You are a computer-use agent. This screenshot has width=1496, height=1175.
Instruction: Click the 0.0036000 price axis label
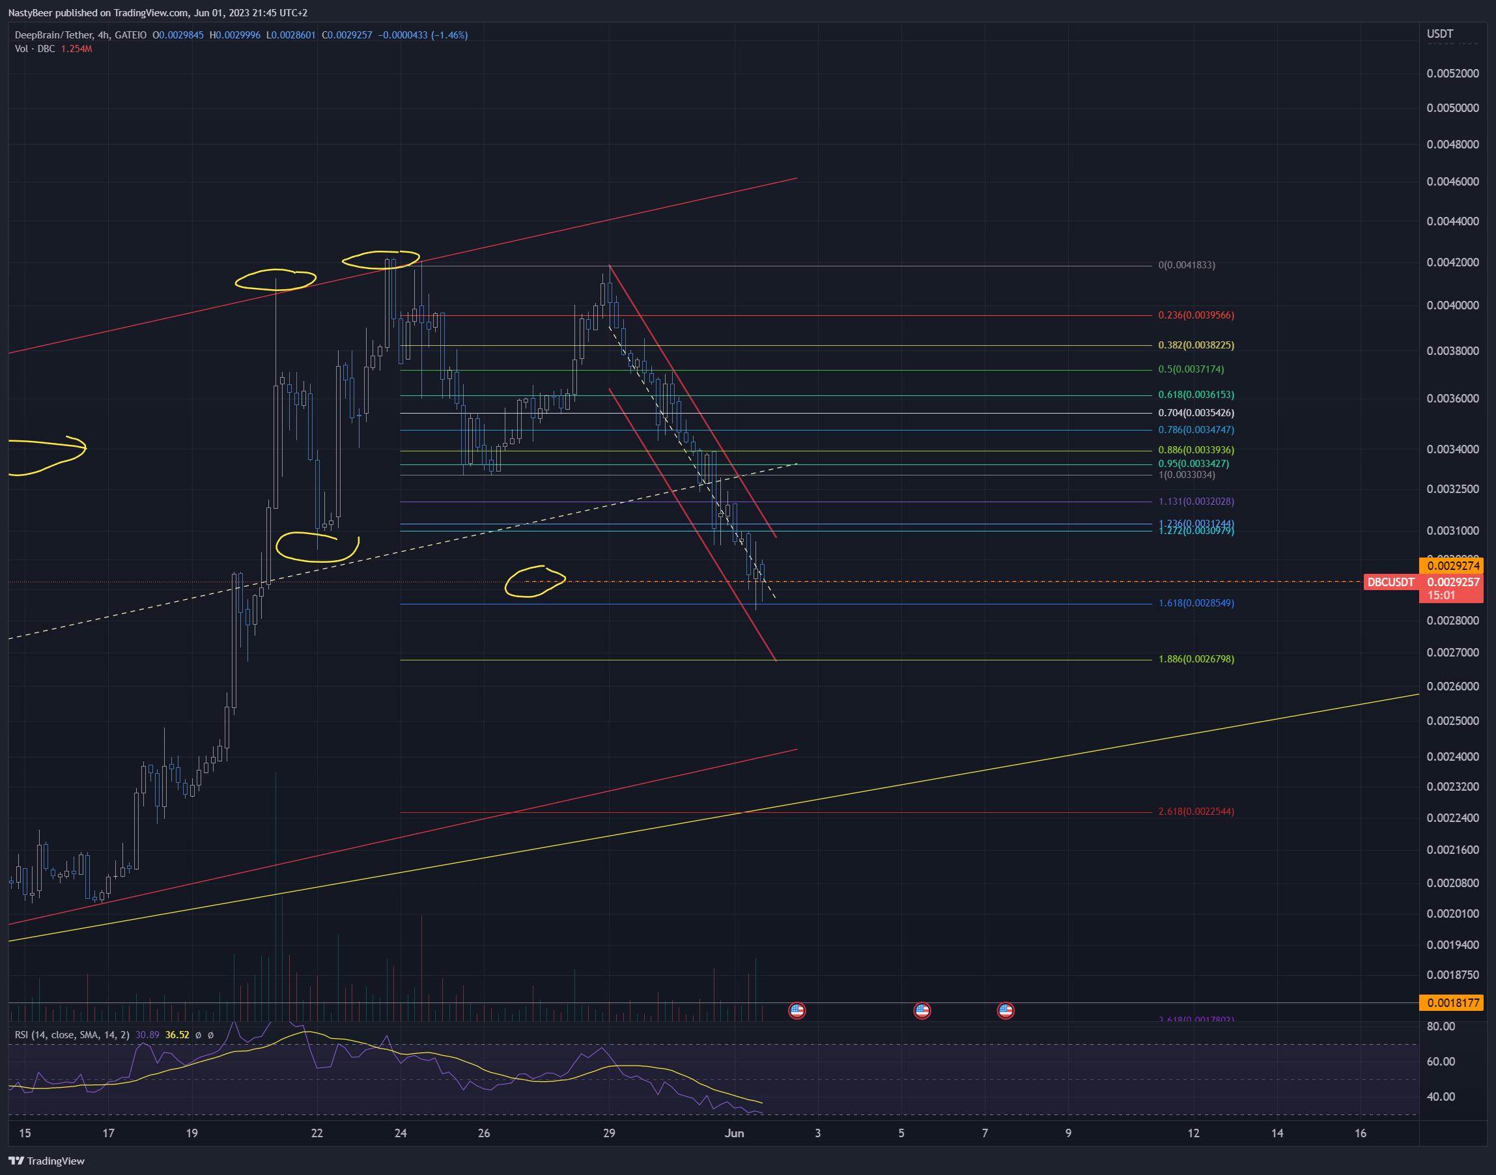(1452, 399)
